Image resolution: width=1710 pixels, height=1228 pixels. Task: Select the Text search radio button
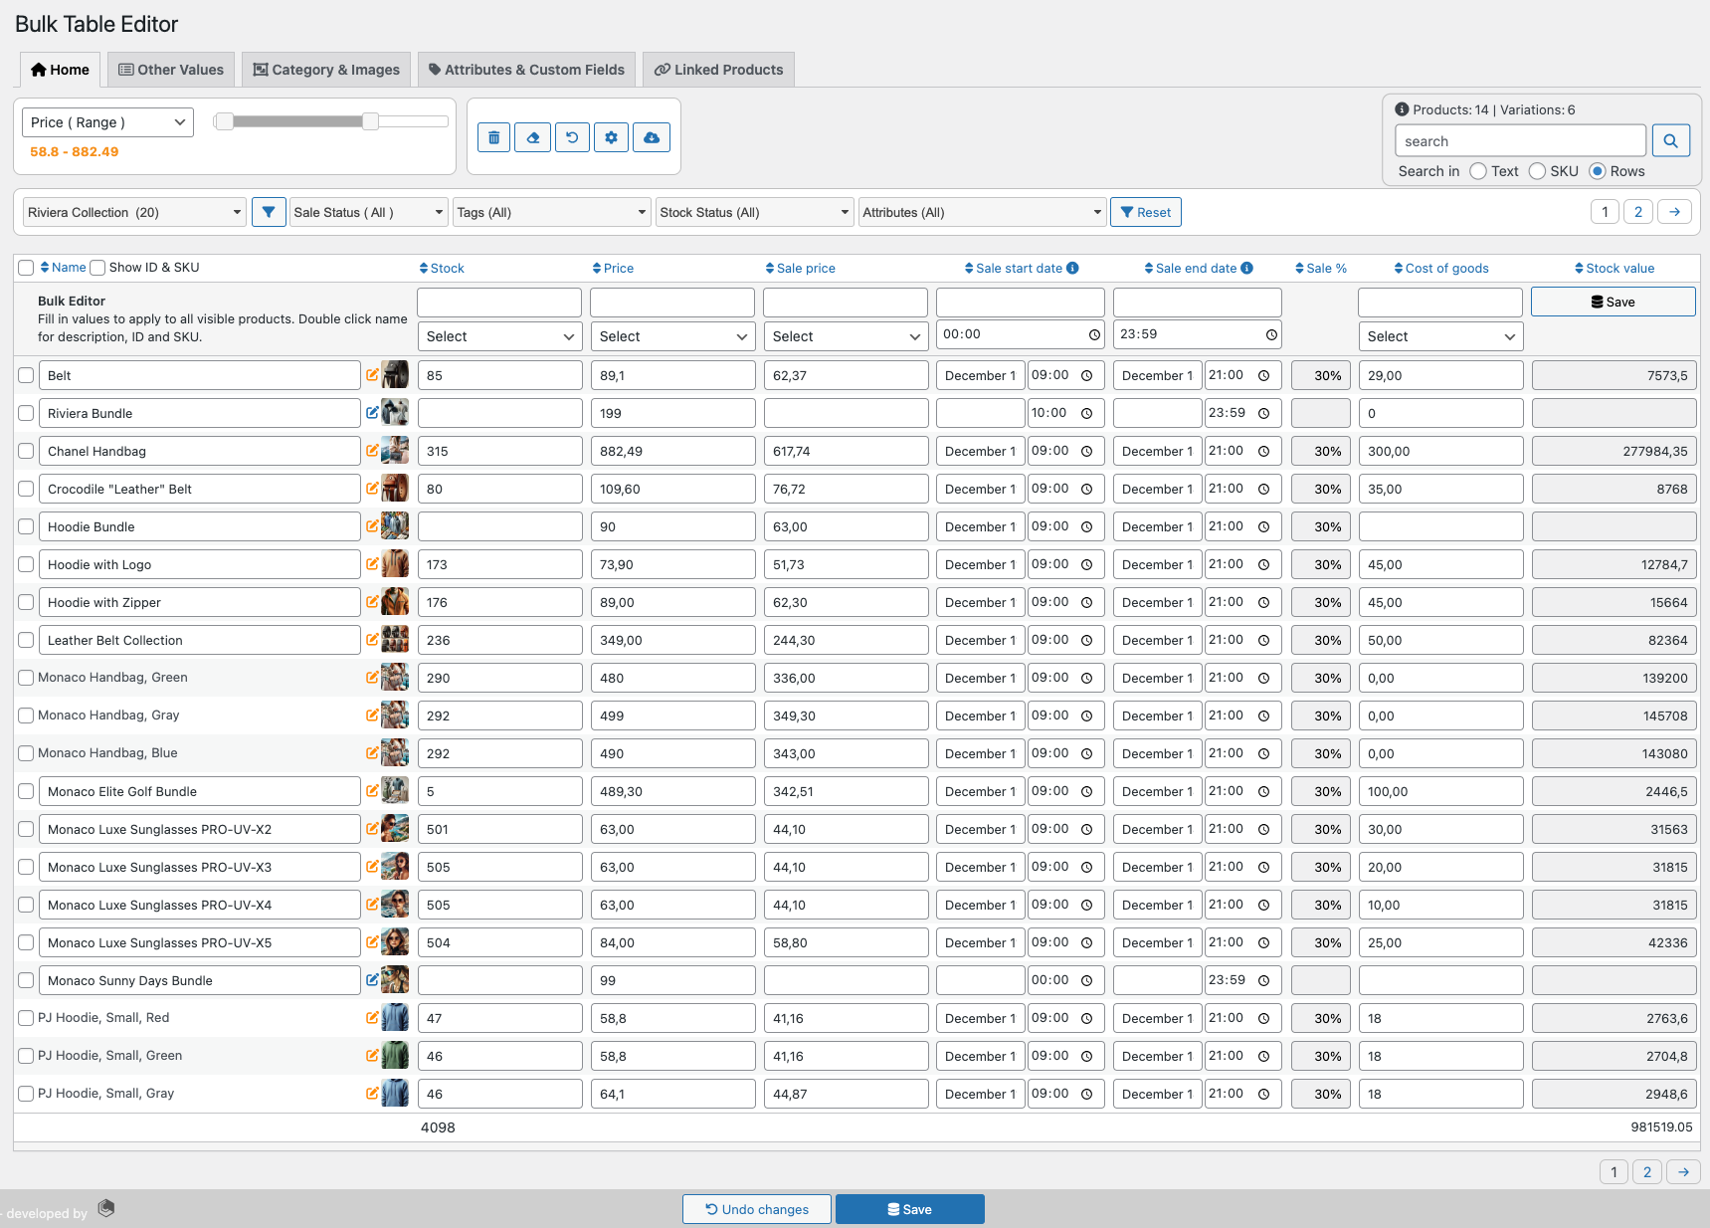coord(1477,171)
